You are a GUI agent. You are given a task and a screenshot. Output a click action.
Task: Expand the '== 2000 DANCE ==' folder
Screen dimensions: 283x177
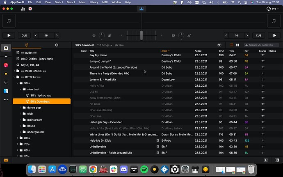point(14,71)
